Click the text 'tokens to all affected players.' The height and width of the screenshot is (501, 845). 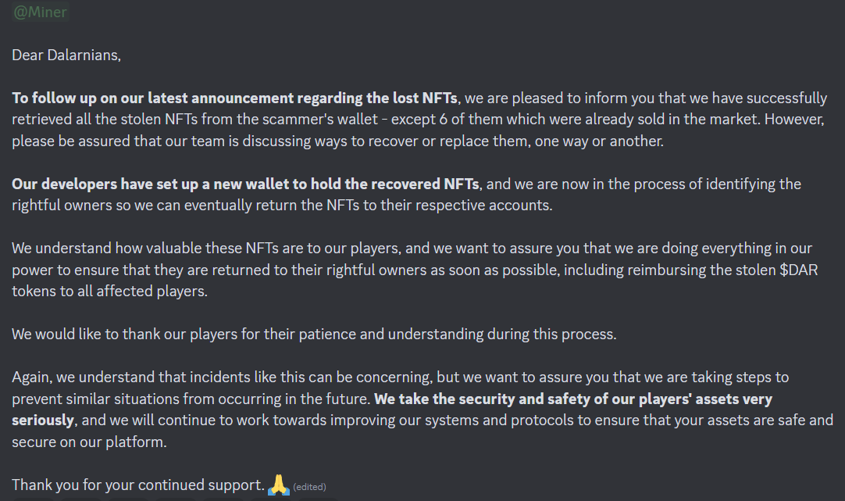[109, 292]
